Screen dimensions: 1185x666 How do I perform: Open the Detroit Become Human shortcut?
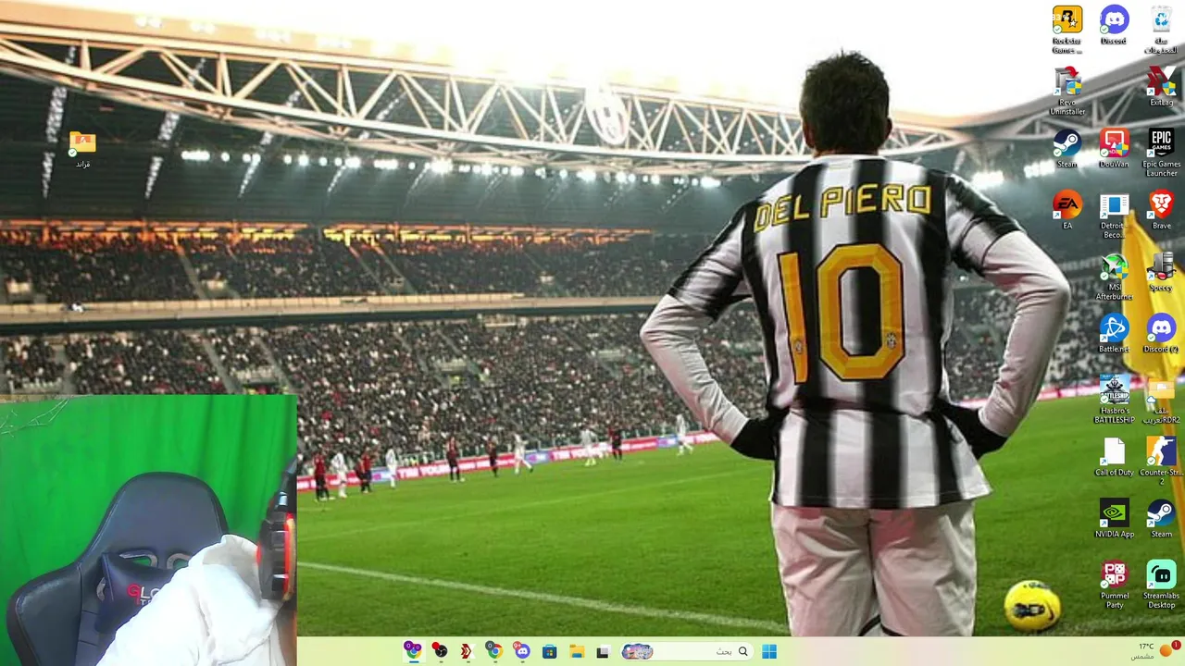point(1114,215)
